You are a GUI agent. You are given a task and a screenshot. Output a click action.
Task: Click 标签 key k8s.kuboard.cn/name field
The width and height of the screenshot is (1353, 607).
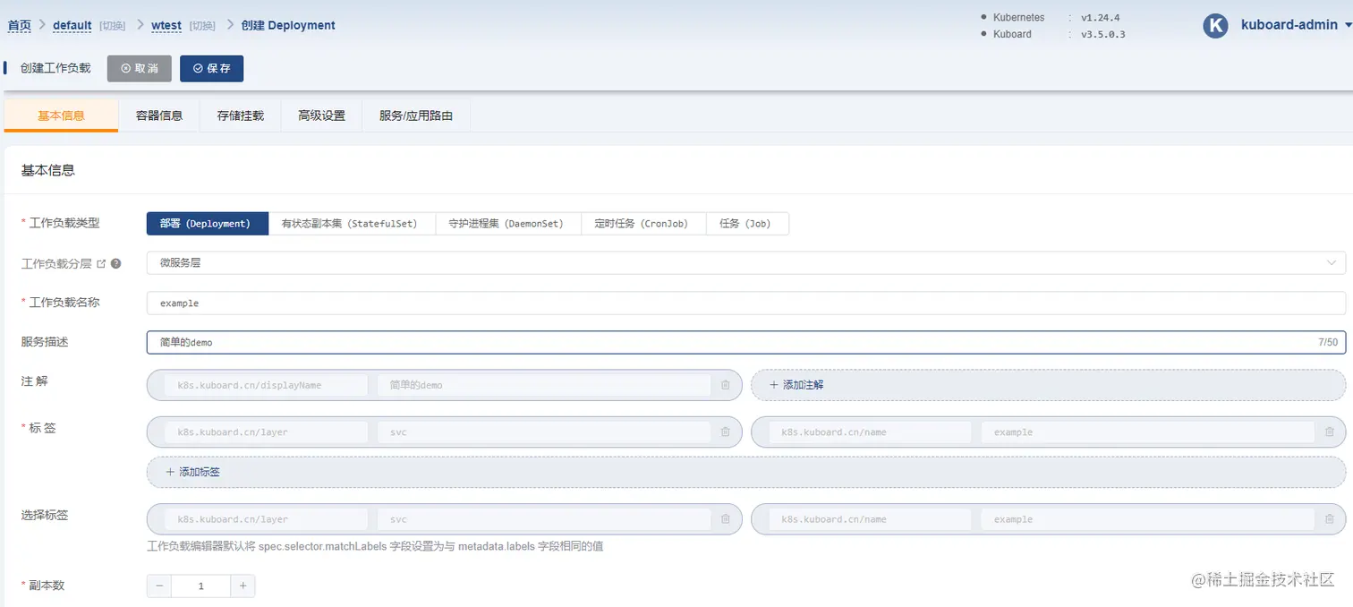point(870,432)
